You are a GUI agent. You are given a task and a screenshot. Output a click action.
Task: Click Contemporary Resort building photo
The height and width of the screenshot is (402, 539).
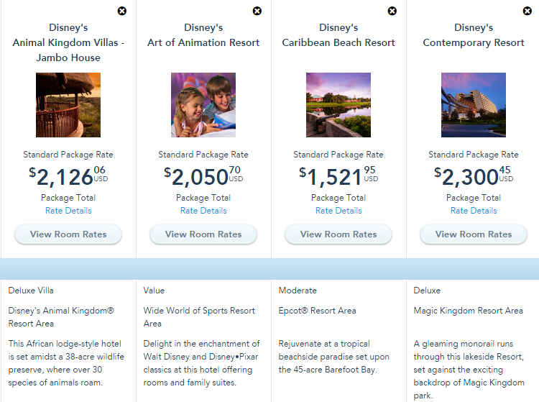[474, 105]
